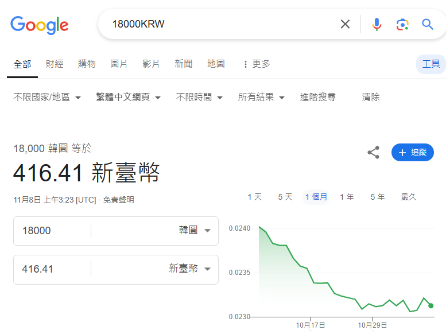Screen dimensions: 446x334
Task: Click the 免責聲明 disclaimer link
Action: 118,200
